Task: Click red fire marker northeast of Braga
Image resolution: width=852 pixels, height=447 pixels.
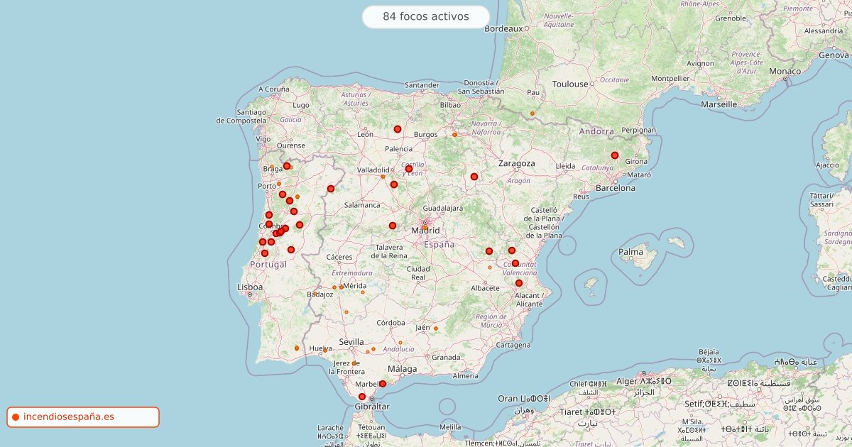Action: click(x=287, y=166)
